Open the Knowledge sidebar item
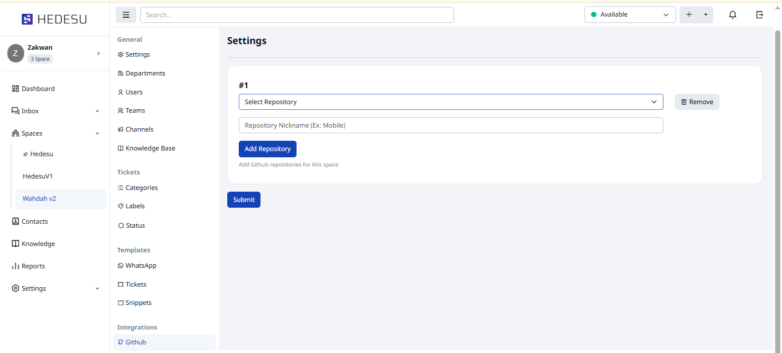This screenshot has height=353, width=782. tap(38, 244)
